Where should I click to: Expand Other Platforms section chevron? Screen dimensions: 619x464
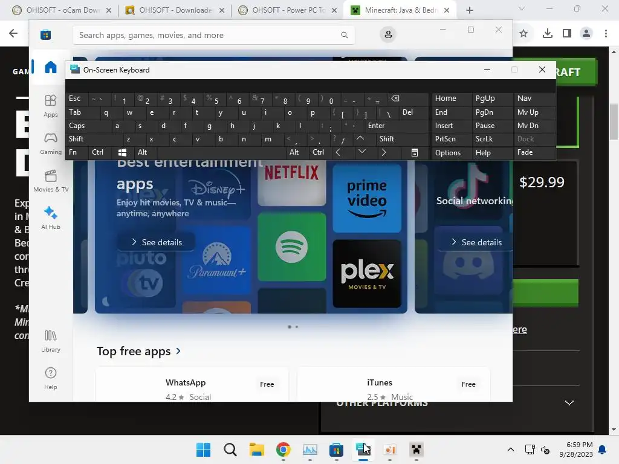tap(569, 403)
